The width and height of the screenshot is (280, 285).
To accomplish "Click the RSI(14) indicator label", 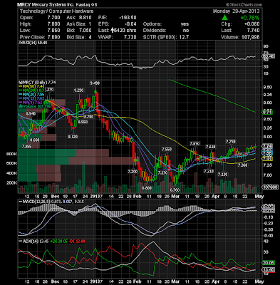I will coord(33,43).
